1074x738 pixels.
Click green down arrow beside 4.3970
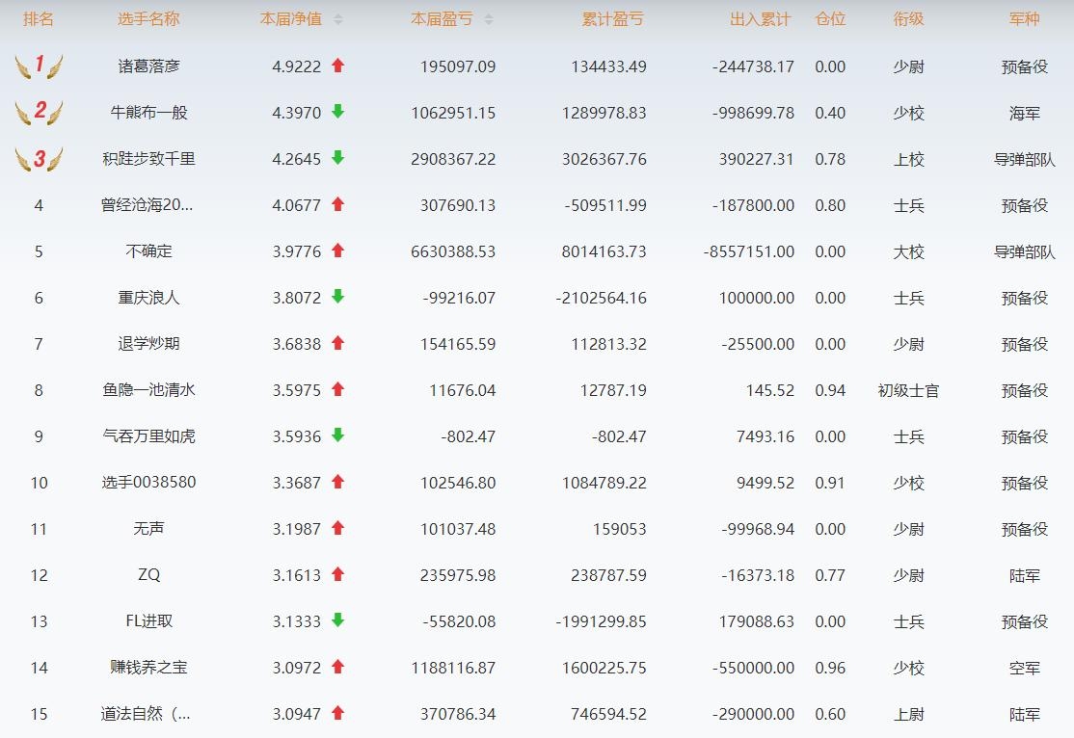(337, 112)
